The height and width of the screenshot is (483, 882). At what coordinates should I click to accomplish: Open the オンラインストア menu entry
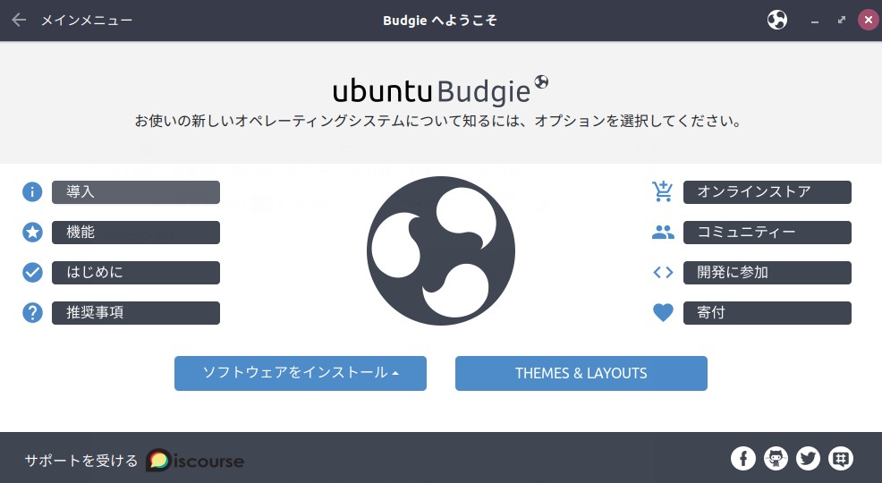[x=768, y=191]
